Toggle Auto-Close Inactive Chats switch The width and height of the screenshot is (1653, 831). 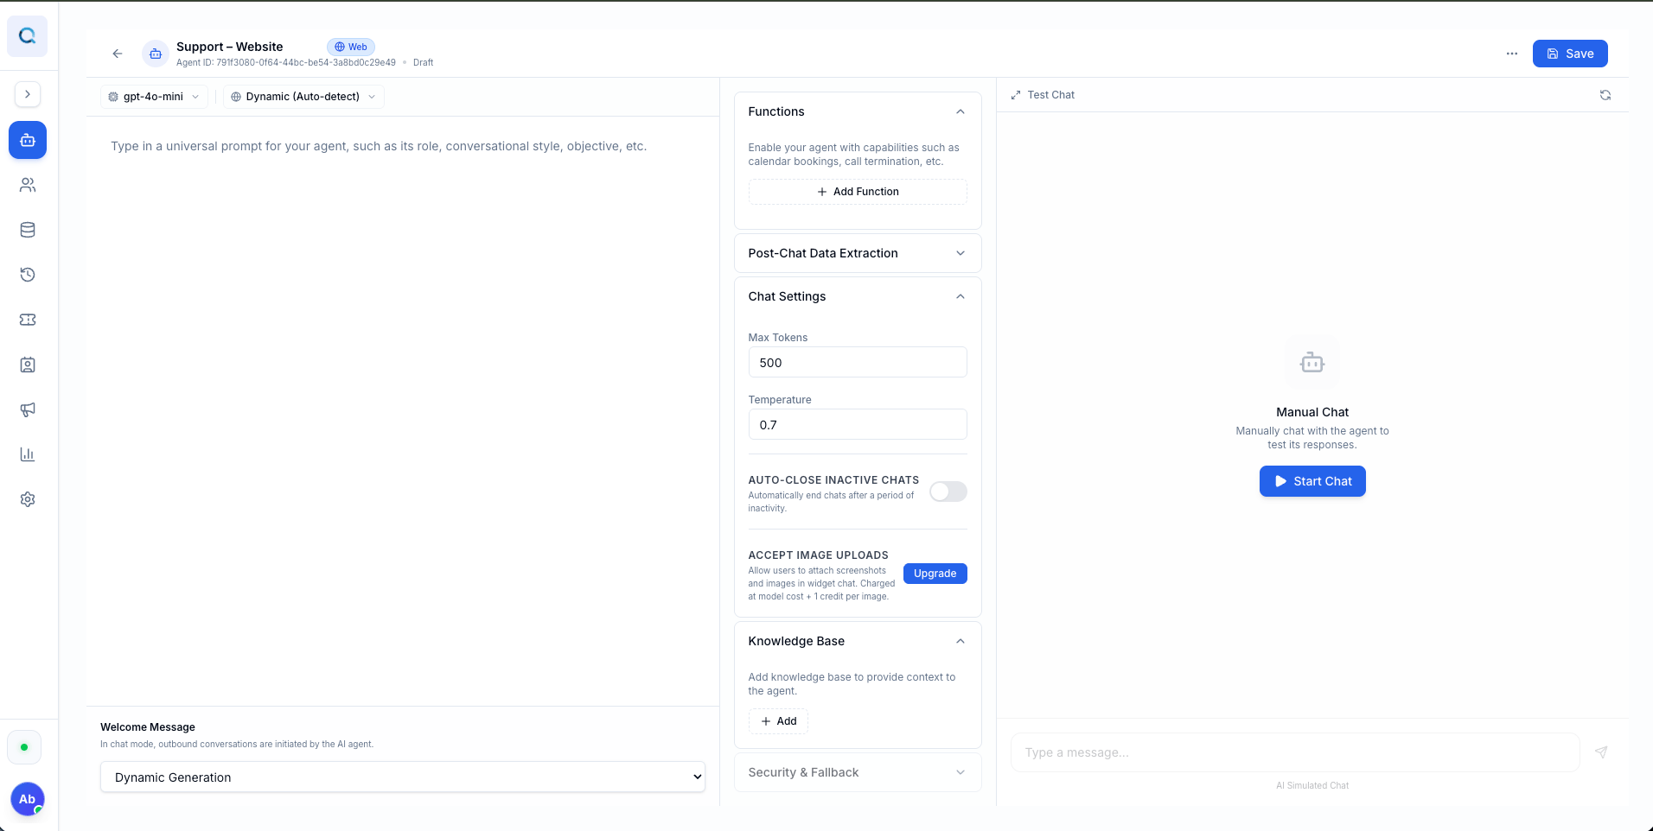(x=948, y=492)
